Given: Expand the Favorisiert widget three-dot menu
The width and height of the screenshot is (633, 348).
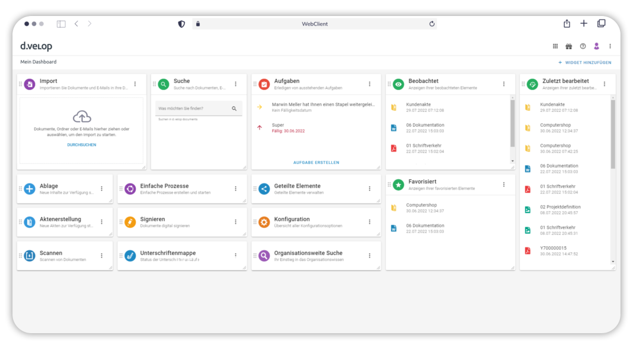Looking at the screenshot, I should click(504, 185).
